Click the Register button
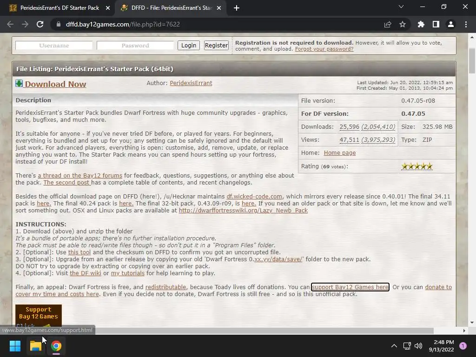Image resolution: width=476 pixels, height=357 pixels. coord(216,46)
